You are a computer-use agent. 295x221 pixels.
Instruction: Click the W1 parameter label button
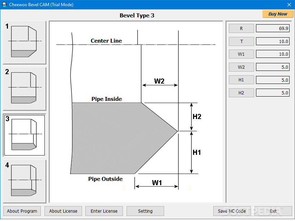click(241, 54)
